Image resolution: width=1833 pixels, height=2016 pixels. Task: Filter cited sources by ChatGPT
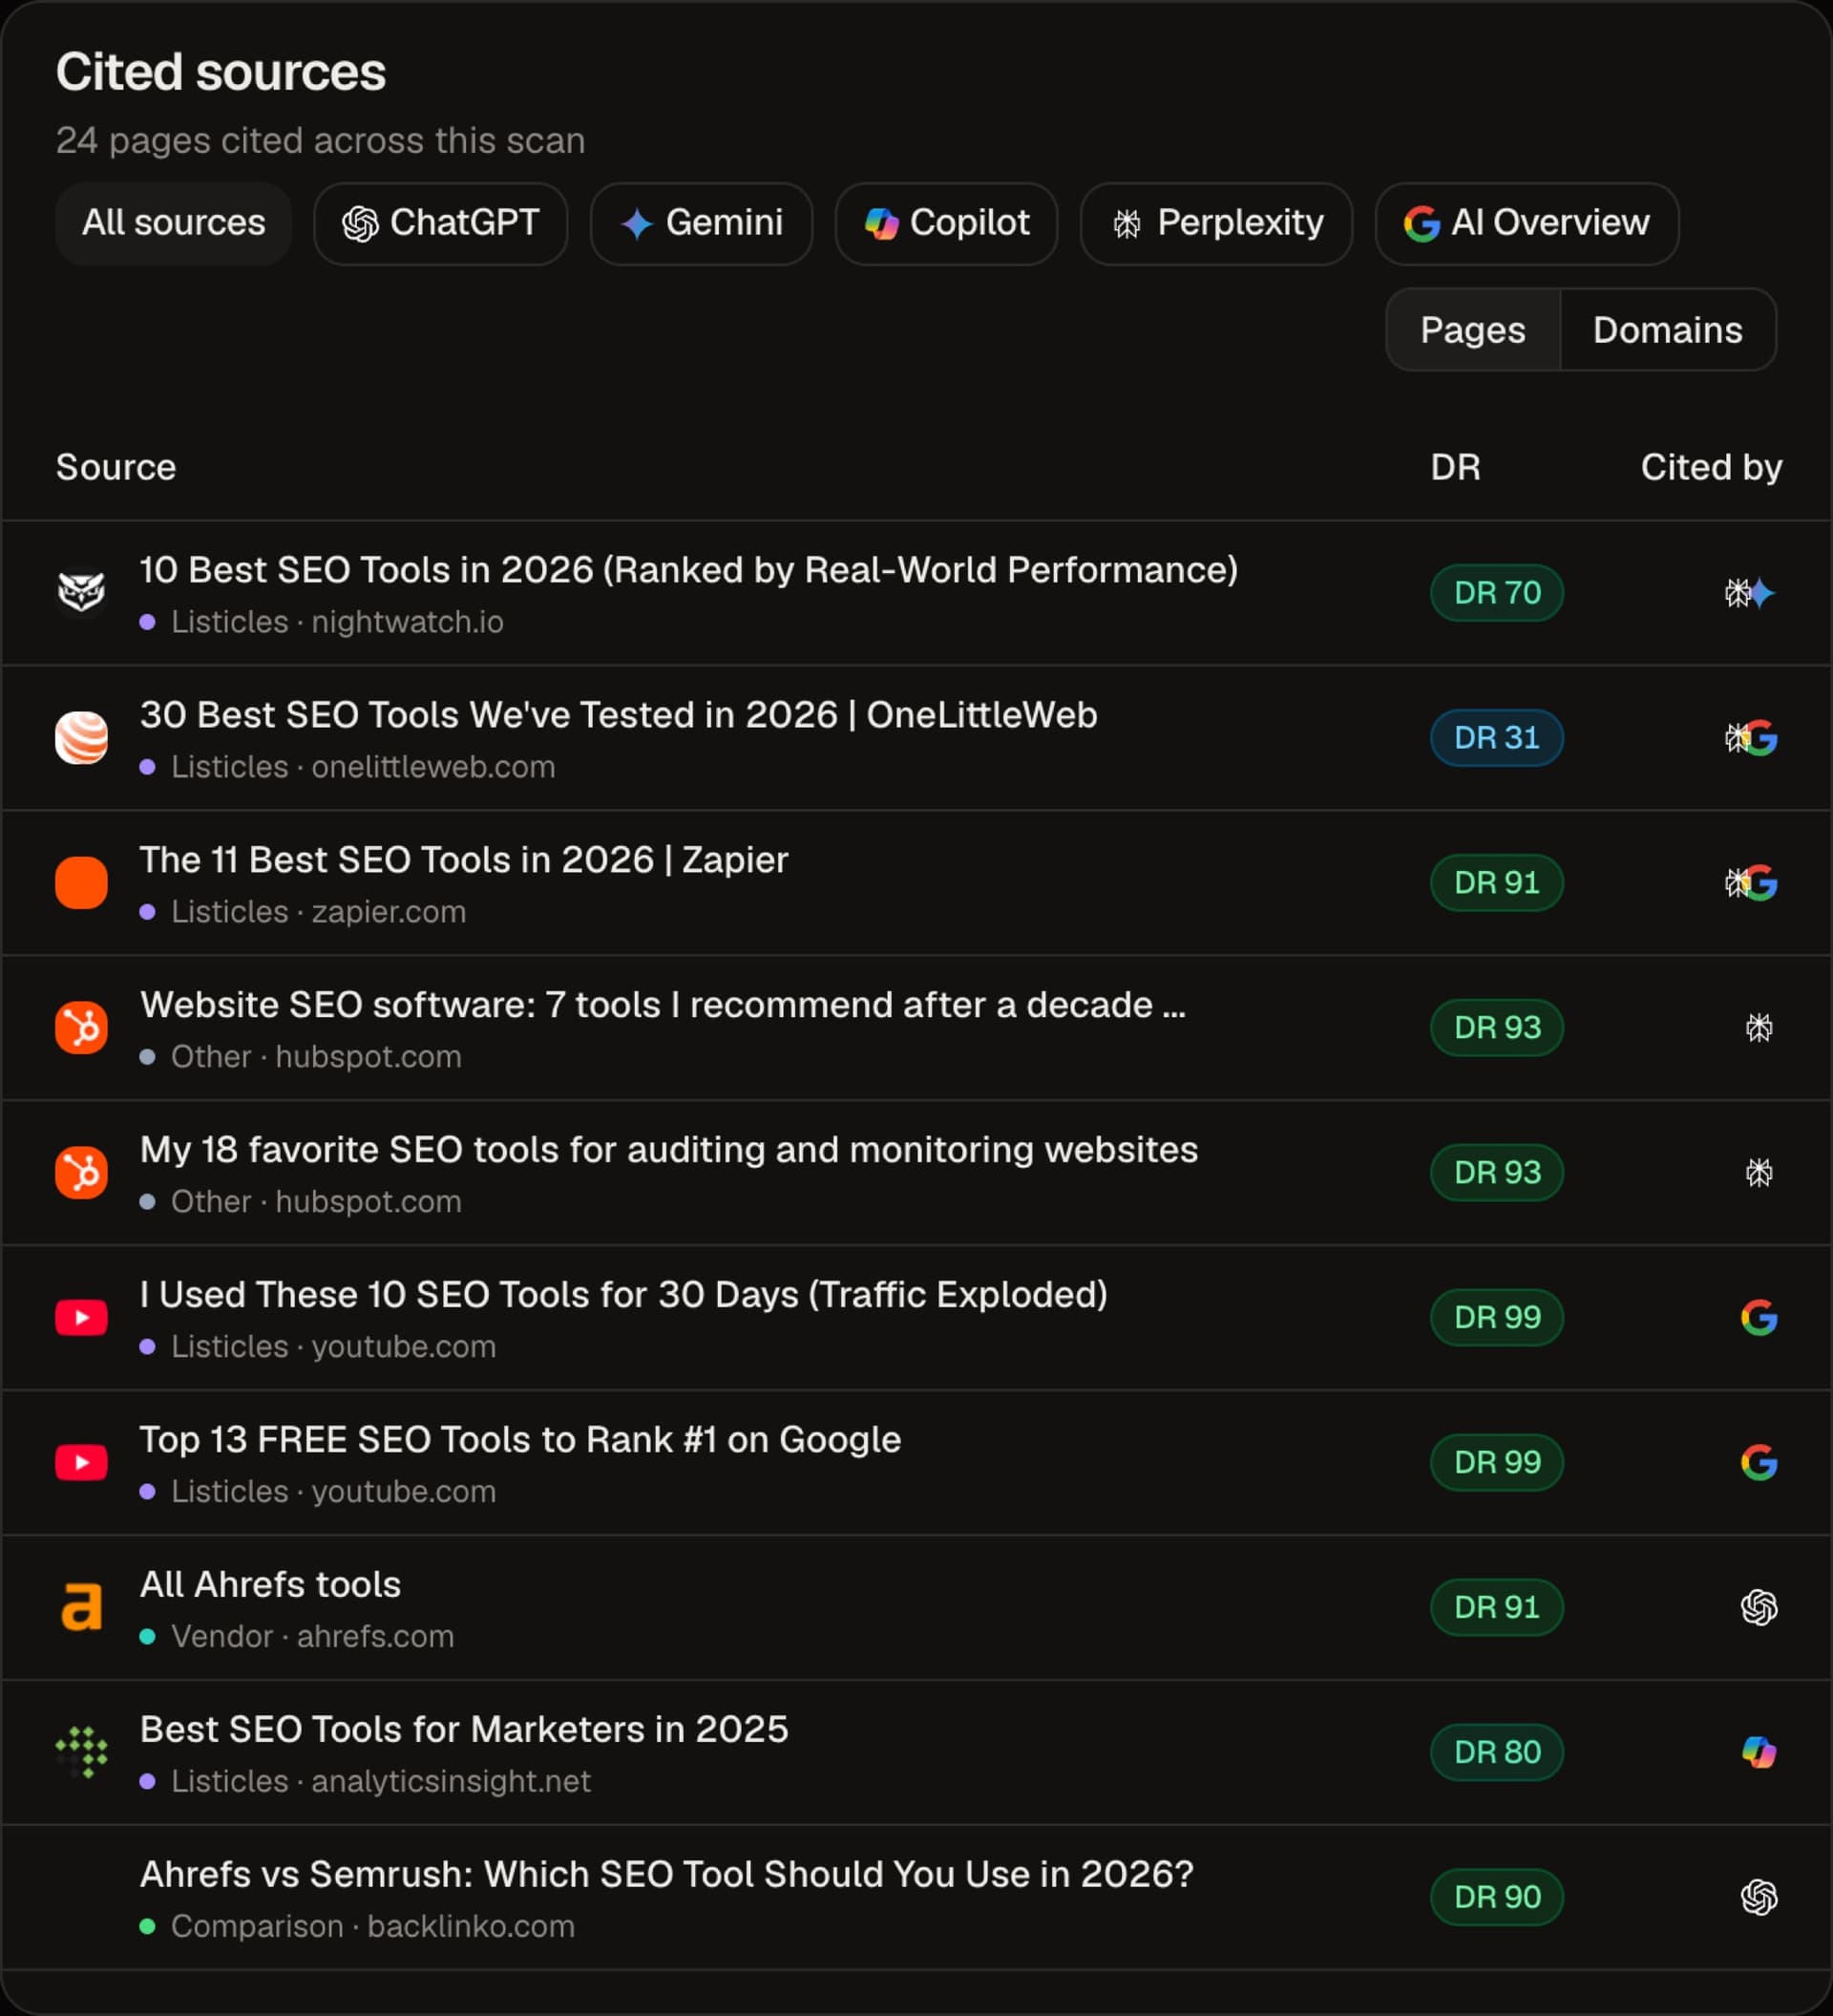pyautogui.click(x=441, y=223)
